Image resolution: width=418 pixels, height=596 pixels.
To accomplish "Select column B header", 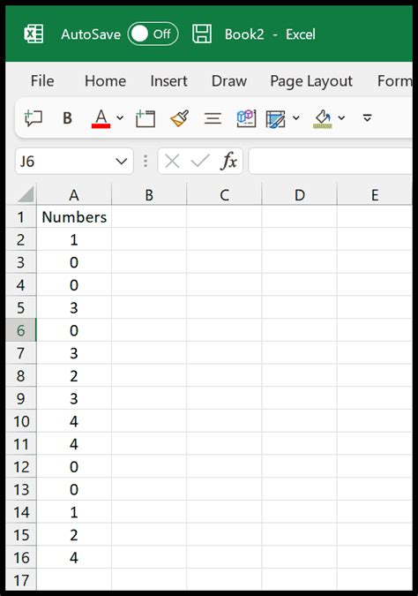I will pyautogui.click(x=149, y=195).
